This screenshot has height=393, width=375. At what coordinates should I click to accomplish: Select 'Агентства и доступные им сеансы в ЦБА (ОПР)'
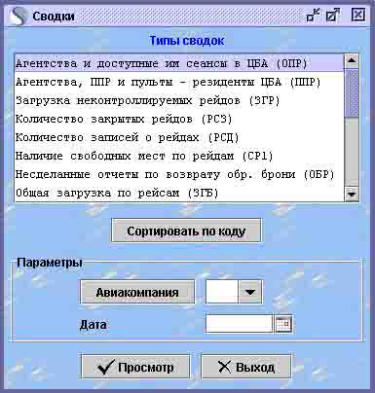pos(179,63)
